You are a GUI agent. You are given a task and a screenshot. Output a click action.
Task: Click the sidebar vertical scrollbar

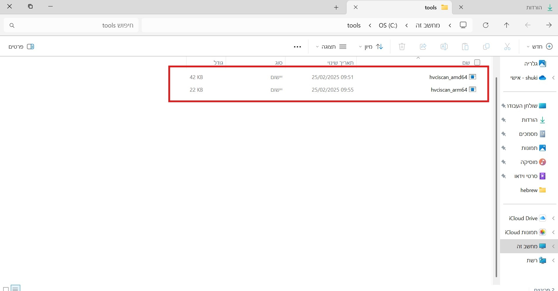[x=496, y=177]
